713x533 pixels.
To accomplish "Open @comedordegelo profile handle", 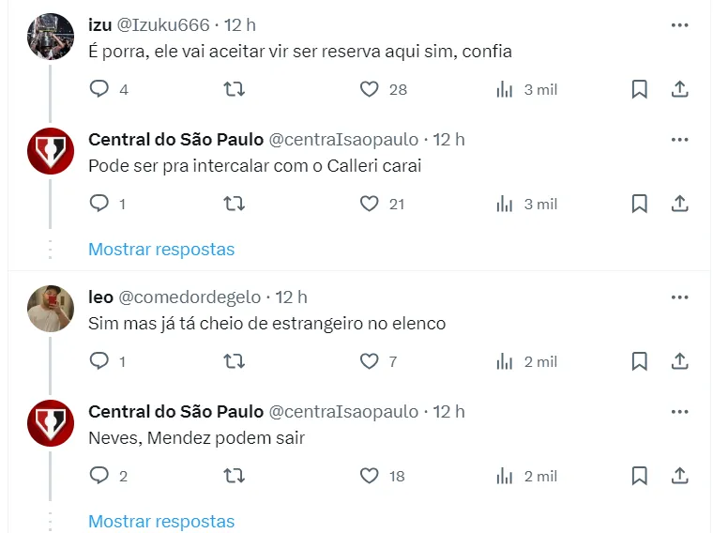I will tap(190, 297).
